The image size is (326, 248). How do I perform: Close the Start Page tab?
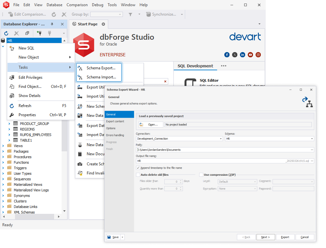(x=103, y=24)
